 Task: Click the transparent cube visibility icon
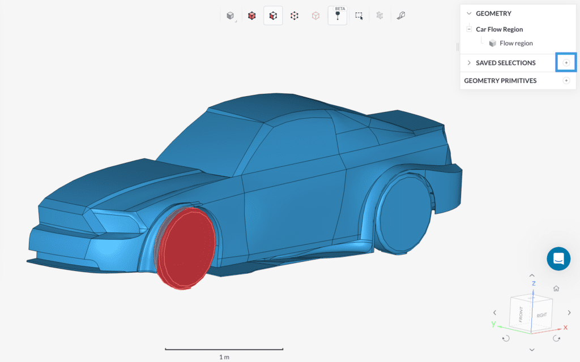point(315,15)
